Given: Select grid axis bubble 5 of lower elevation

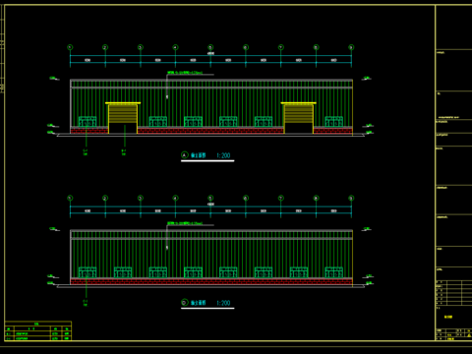Looking at the screenshot, I should coord(210,198).
